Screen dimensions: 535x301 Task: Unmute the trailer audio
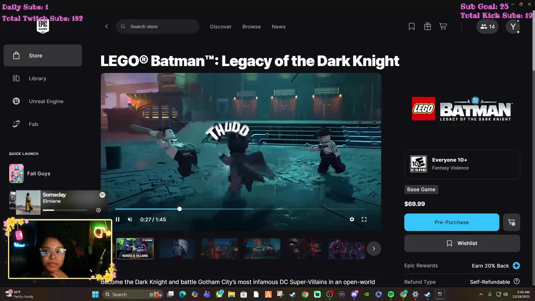point(130,219)
